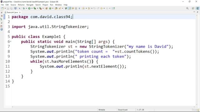Click 'import java.util.StringTokenizer;' line
Image resolution: width=200 pixels, height=112 pixels.
pyautogui.click(x=50, y=27)
